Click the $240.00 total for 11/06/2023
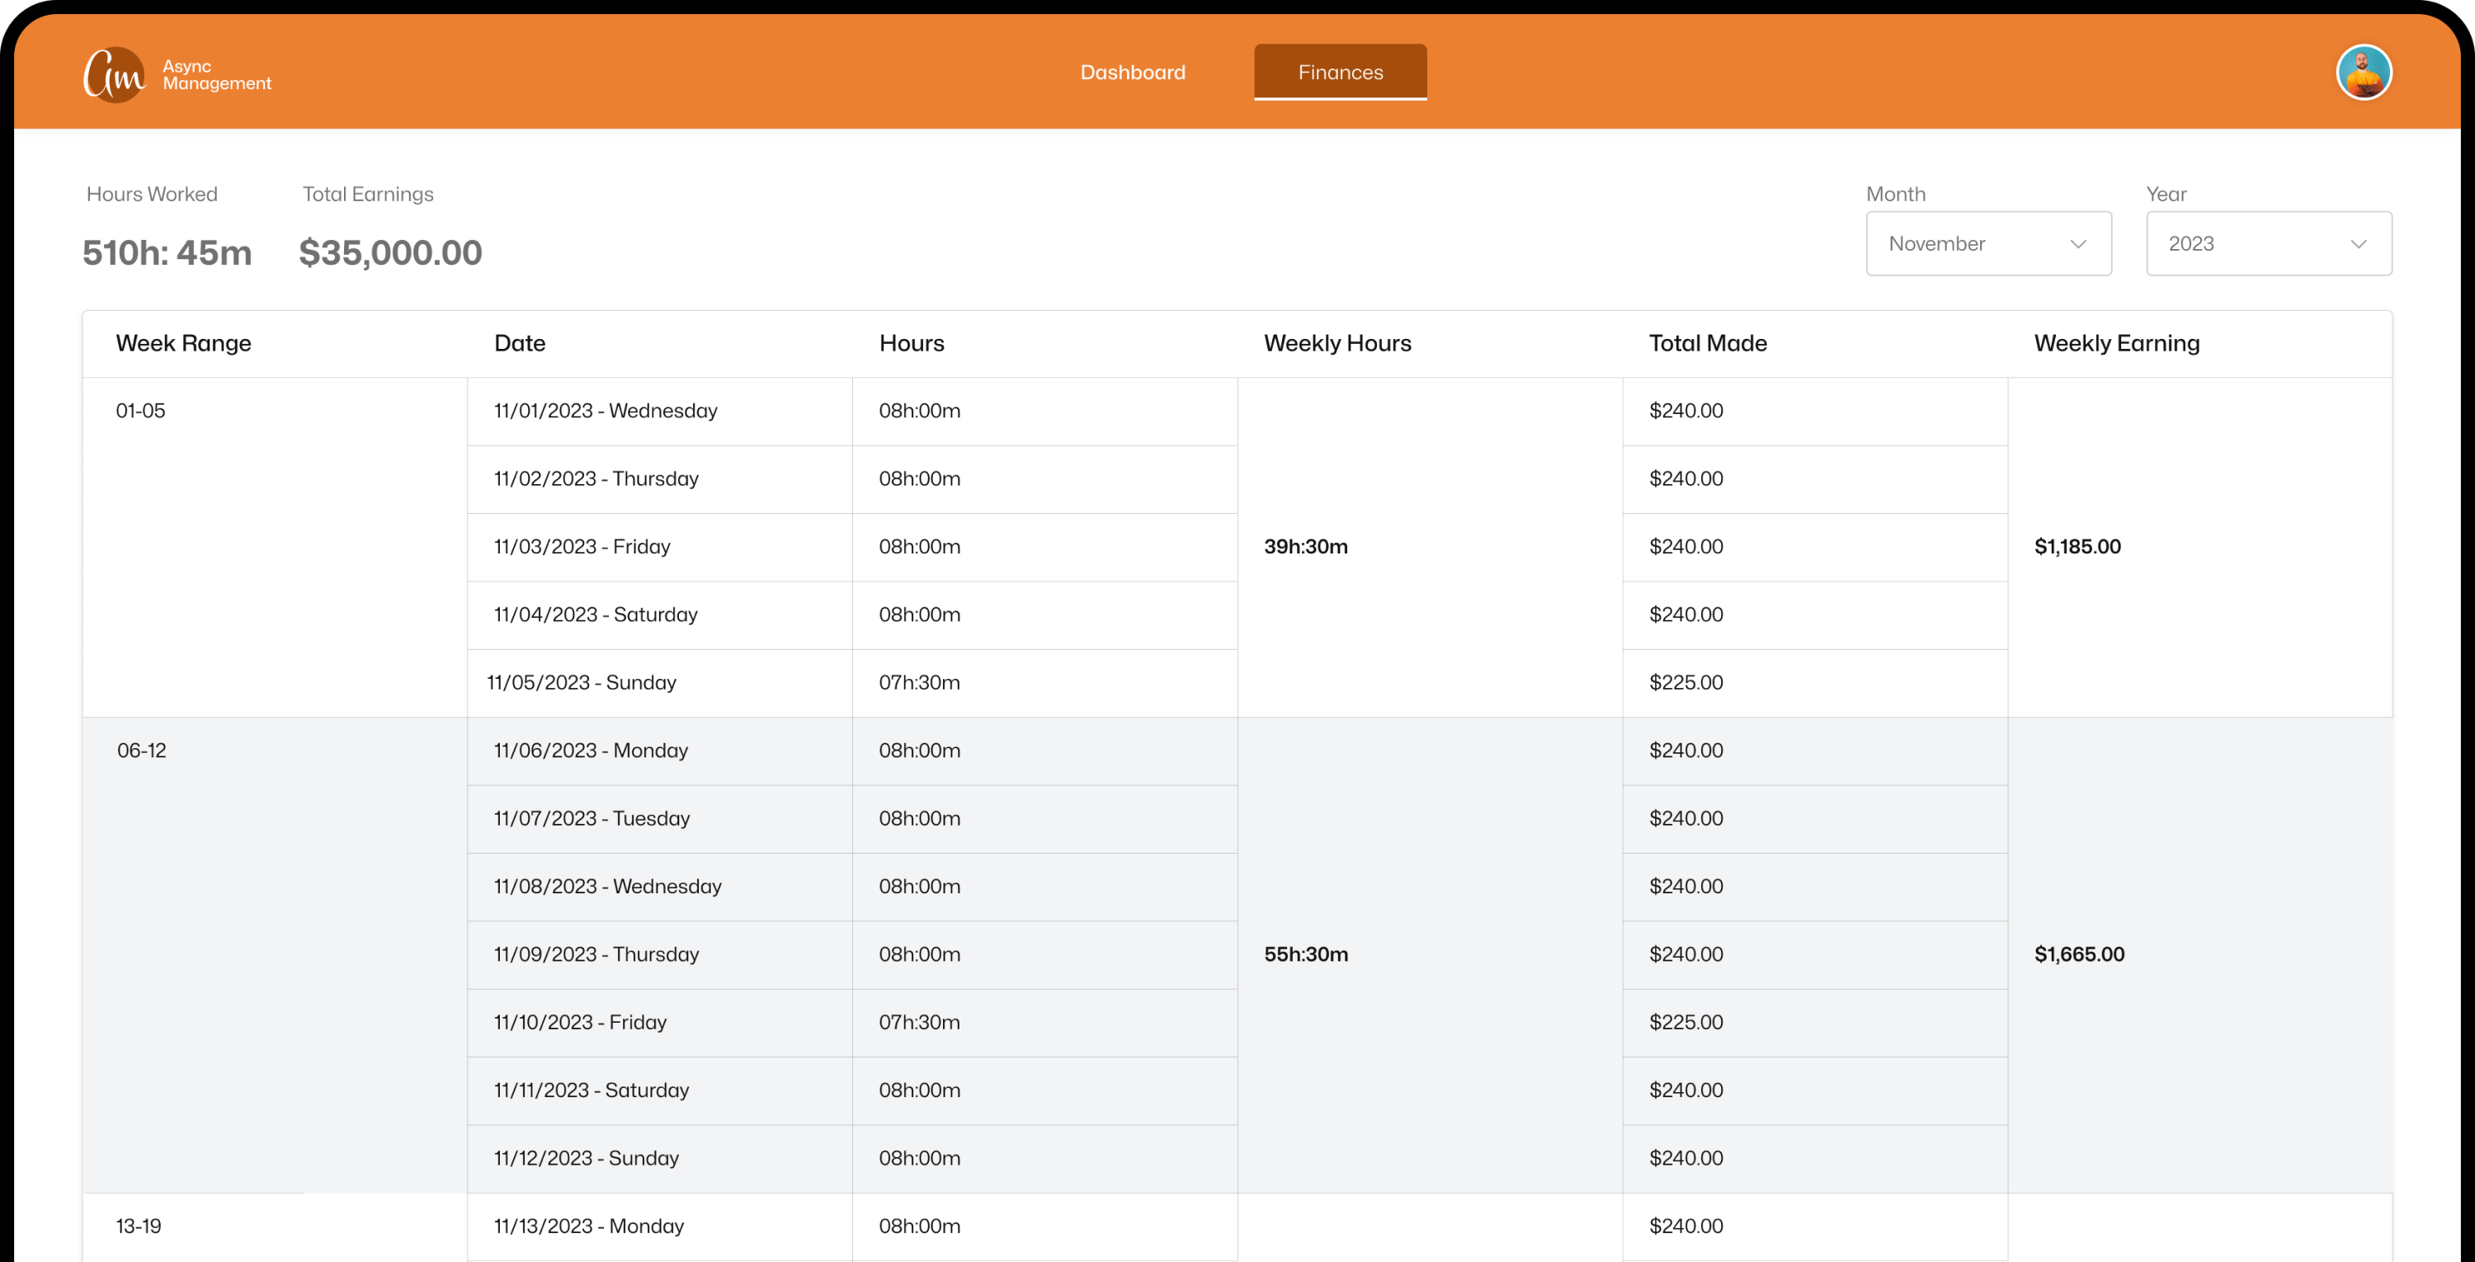This screenshot has width=2475, height=1262. coord(1686,751)
